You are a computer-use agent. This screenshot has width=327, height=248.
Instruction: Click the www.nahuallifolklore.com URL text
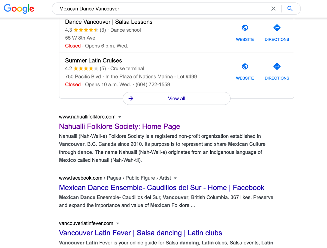(x=87, y=117)
